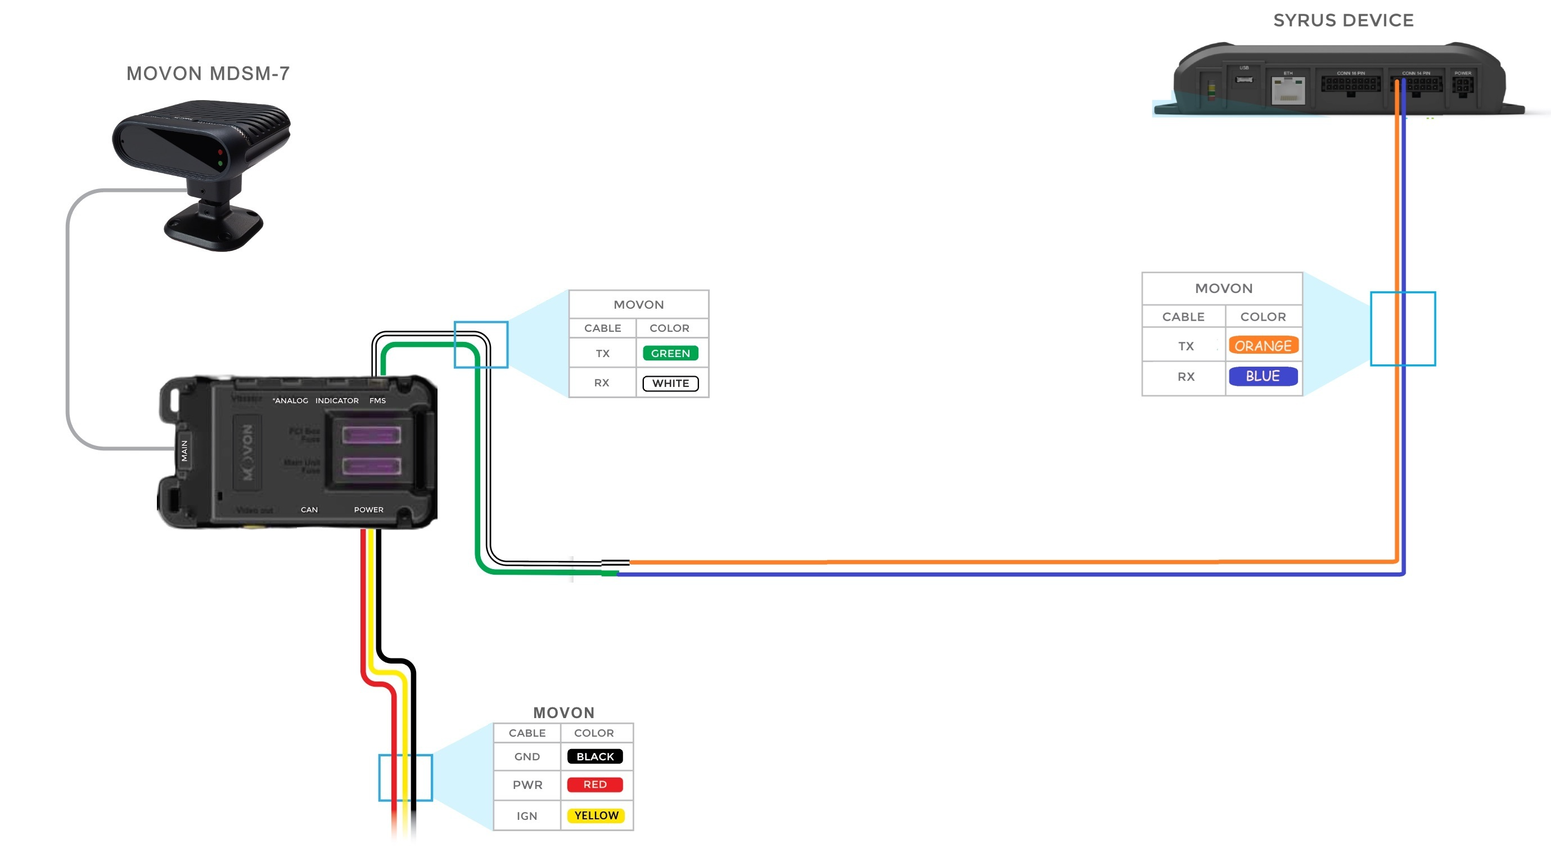
Task: Click the Syrus device image
Action: pos(1340,79)
